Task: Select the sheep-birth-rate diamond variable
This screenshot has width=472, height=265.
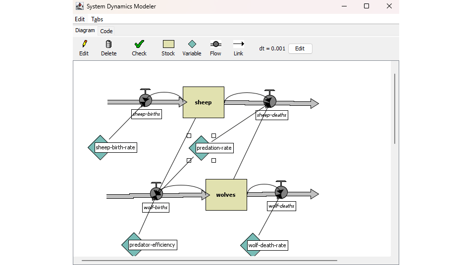Action: 100,147
